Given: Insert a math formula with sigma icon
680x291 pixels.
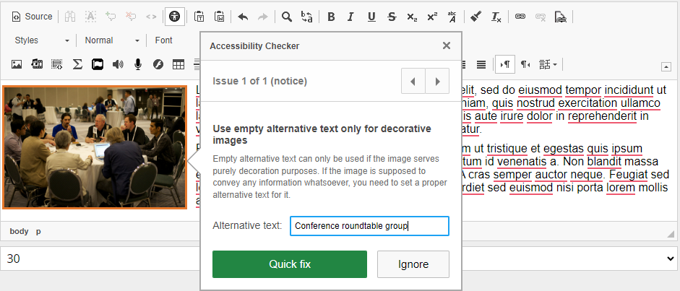Looking at the screenshot, I should 77,64.
